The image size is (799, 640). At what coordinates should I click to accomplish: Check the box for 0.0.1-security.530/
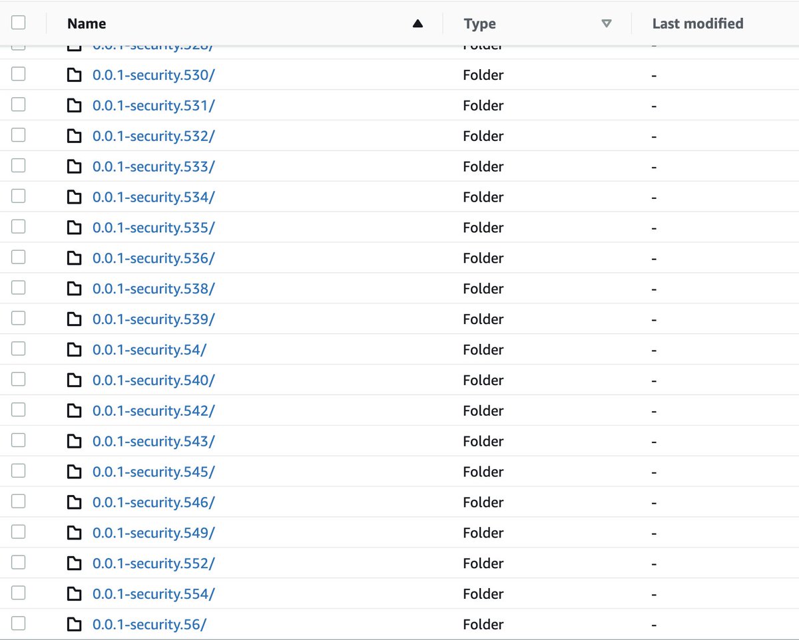pyautogui.click(x=19, y=75)
